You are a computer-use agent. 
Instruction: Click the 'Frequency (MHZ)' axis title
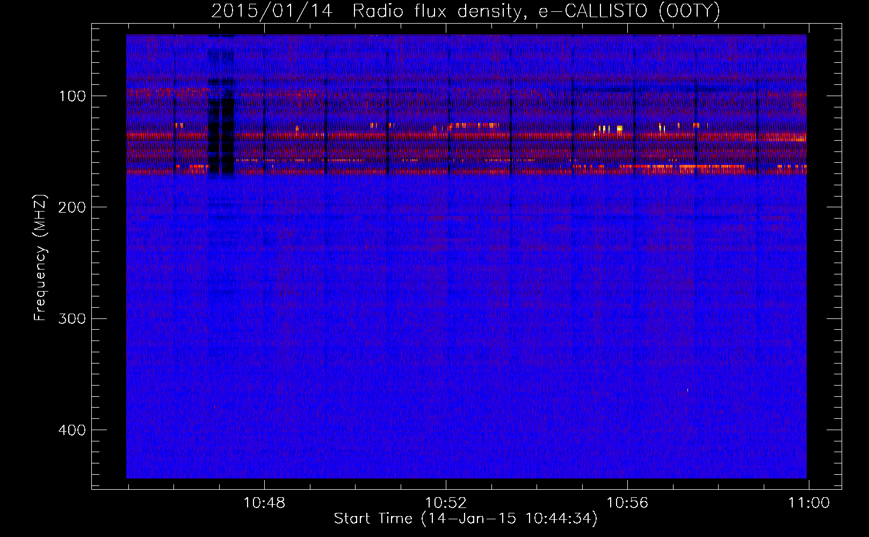pyautogui.click(x=40, y=258)
